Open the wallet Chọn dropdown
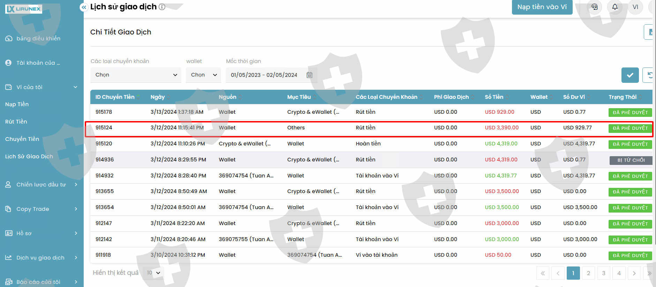 (x=204, y=75)
